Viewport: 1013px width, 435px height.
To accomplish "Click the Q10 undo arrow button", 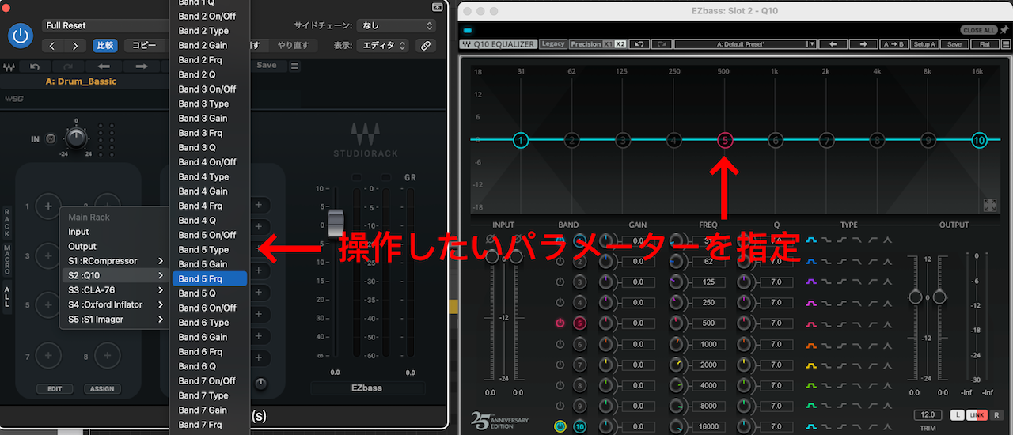I will [x=638, y=44].
